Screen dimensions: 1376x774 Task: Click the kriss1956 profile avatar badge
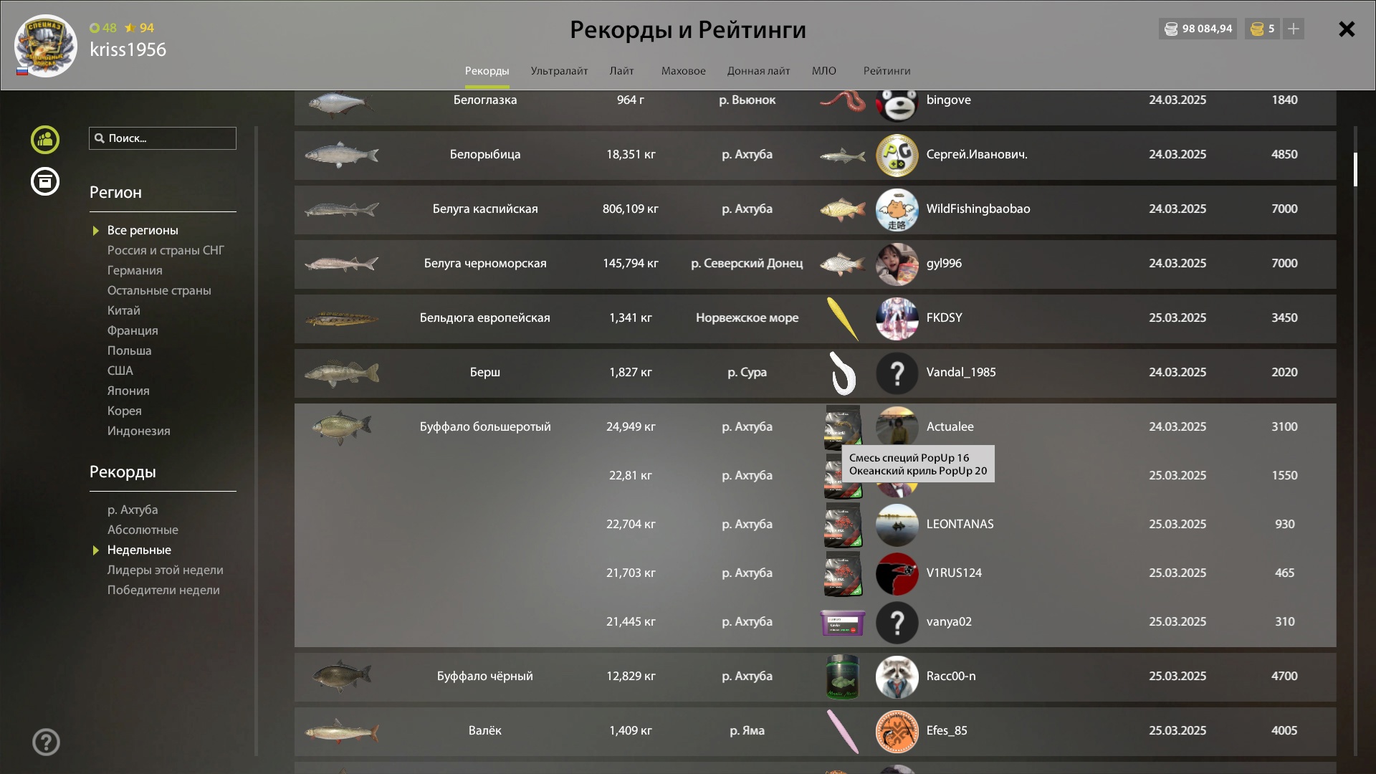46,46
